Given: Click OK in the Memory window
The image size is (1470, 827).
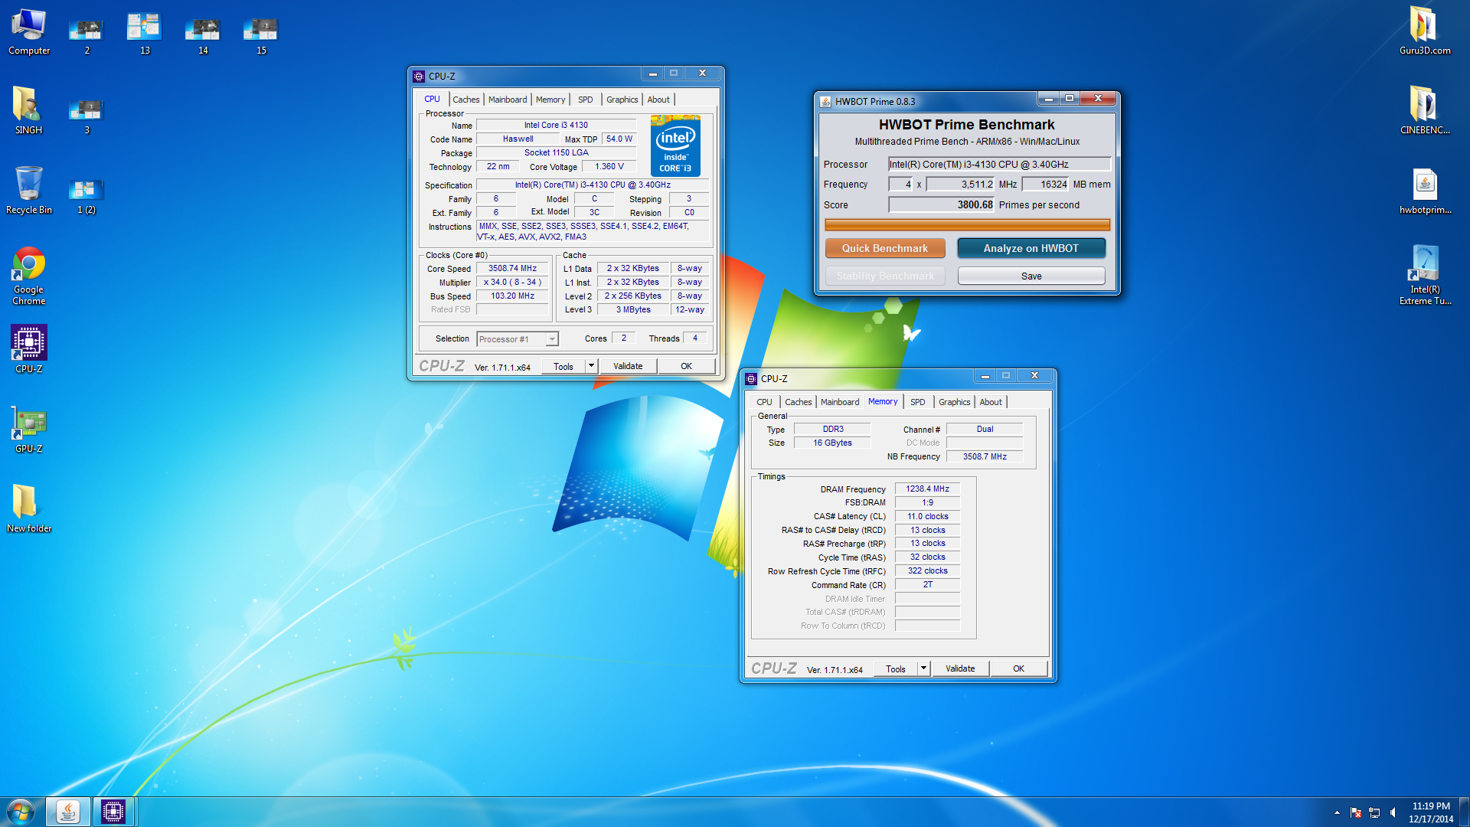Looking at the screenshot, I should [x=1019, y=668].
